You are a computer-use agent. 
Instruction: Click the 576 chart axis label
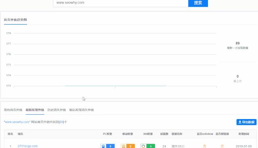pos(8,54)
